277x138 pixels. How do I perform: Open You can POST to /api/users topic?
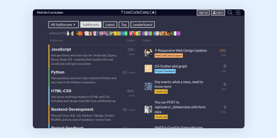pos(180,107)
